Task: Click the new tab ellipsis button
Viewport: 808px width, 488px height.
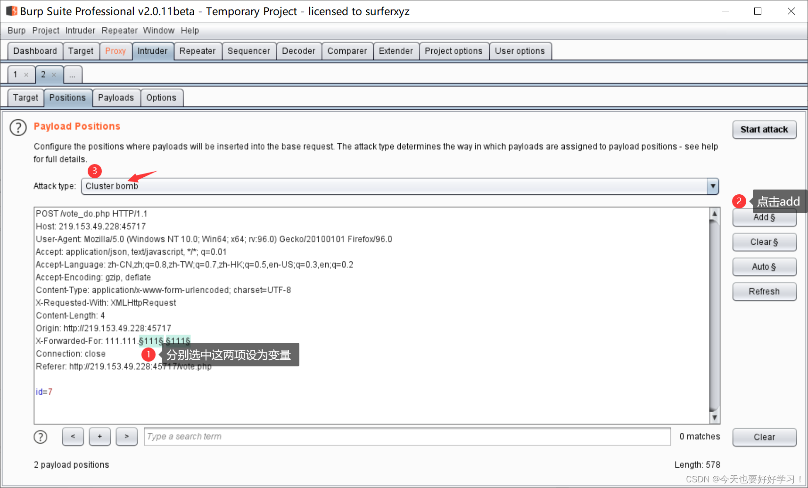Action: point(73,74)
